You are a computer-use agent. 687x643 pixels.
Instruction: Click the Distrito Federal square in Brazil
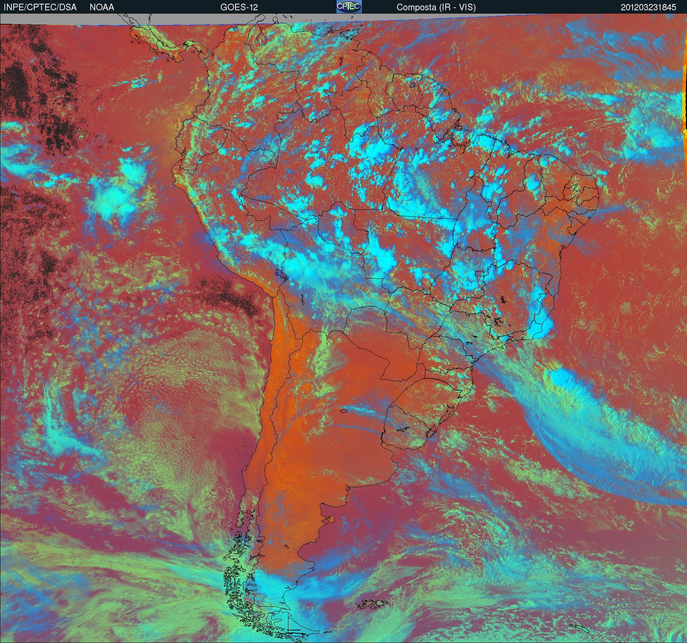coord(479,273)
